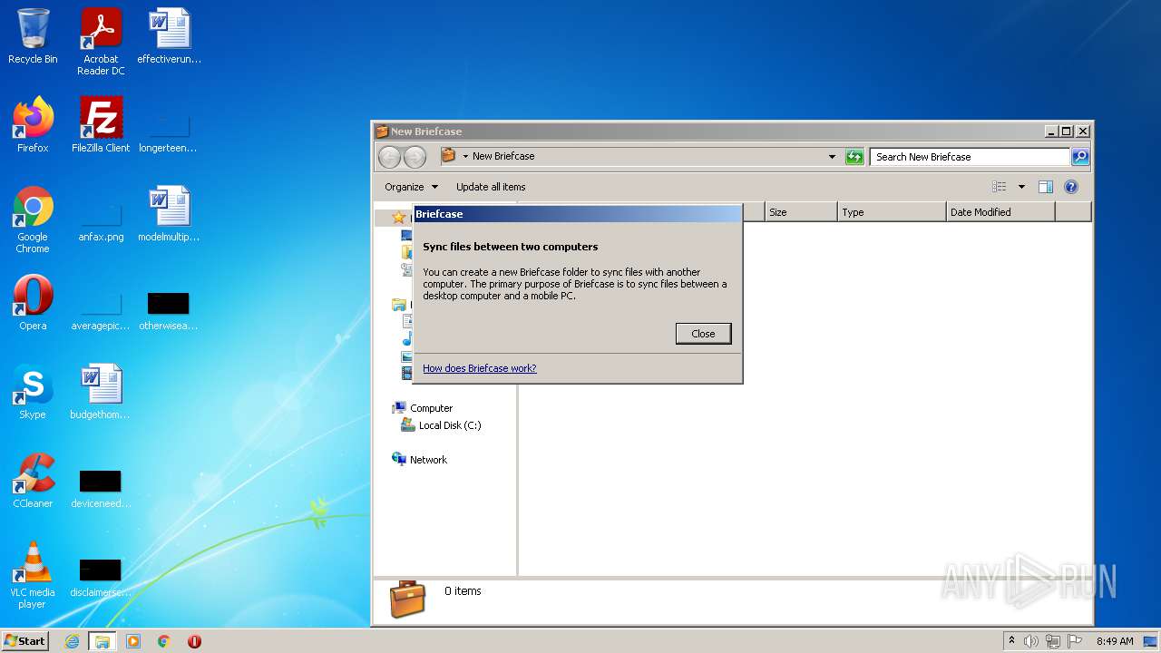Open the Explorer help question mark
This screenshot has width=1161, height=653.
(1070, 187)
